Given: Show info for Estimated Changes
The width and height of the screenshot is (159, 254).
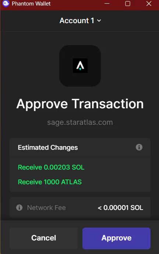Looking at the screenshot, I should (x=139, y=147).
